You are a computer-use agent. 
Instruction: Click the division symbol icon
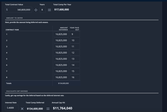36,10
